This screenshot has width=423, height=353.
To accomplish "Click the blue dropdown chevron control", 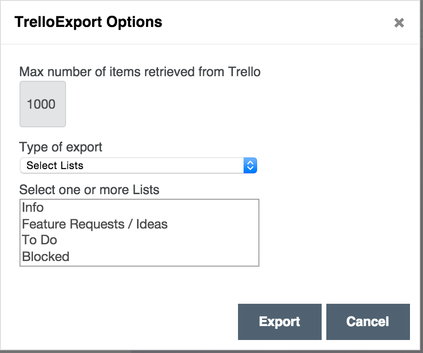I will pos(250,165).
